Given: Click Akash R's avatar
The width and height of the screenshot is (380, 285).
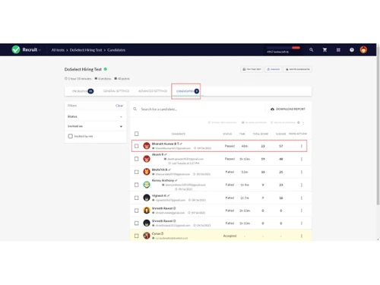Looking at the screenshot, I should 147,159.
